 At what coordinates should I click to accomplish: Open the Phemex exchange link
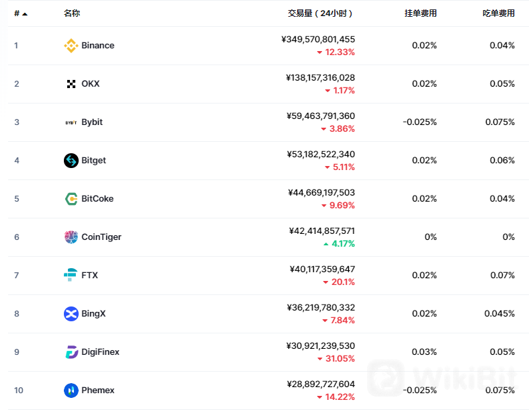pyautogui.click(x=98, y=390)
